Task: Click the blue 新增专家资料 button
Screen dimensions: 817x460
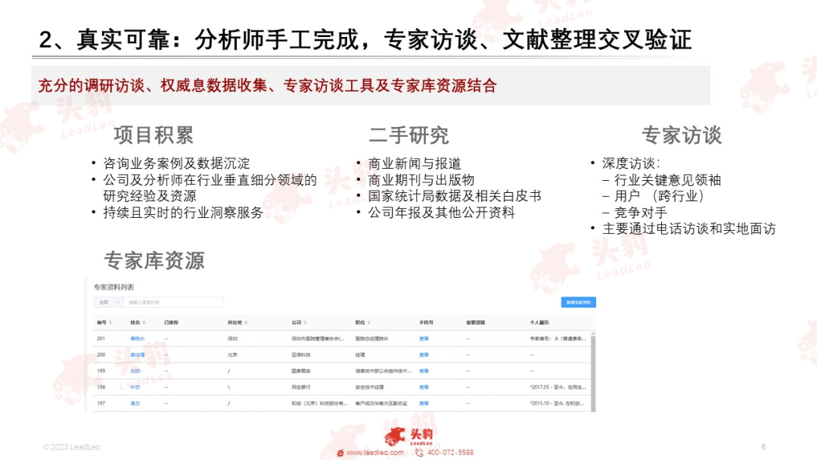Action: point(579,302)
